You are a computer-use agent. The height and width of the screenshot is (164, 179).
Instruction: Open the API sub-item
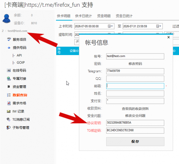click(x=19, y=55)
